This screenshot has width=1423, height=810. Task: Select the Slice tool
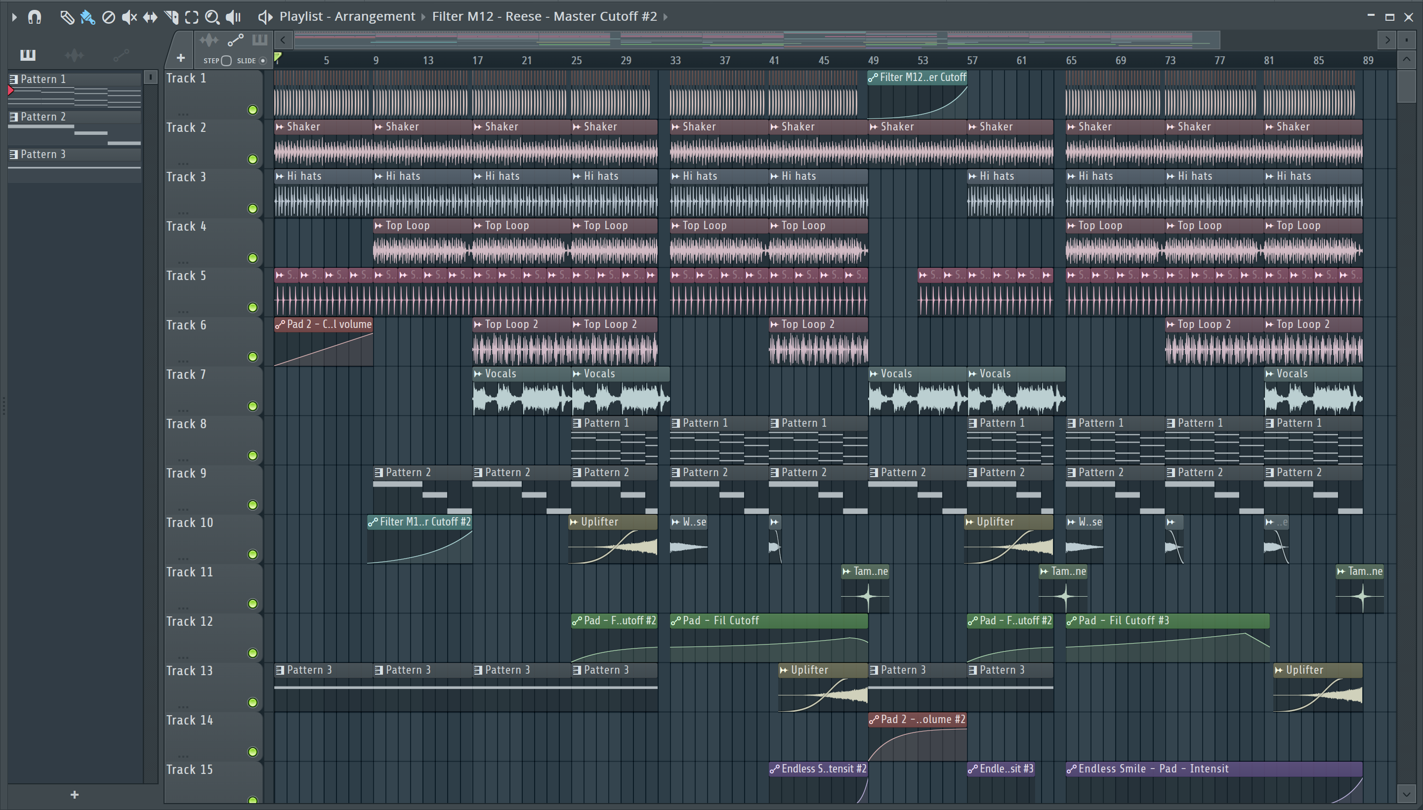click(x=171, y=17)
